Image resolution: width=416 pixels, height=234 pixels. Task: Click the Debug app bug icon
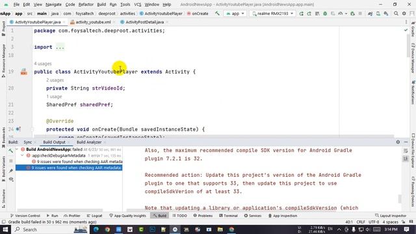[x=325, y=14]
